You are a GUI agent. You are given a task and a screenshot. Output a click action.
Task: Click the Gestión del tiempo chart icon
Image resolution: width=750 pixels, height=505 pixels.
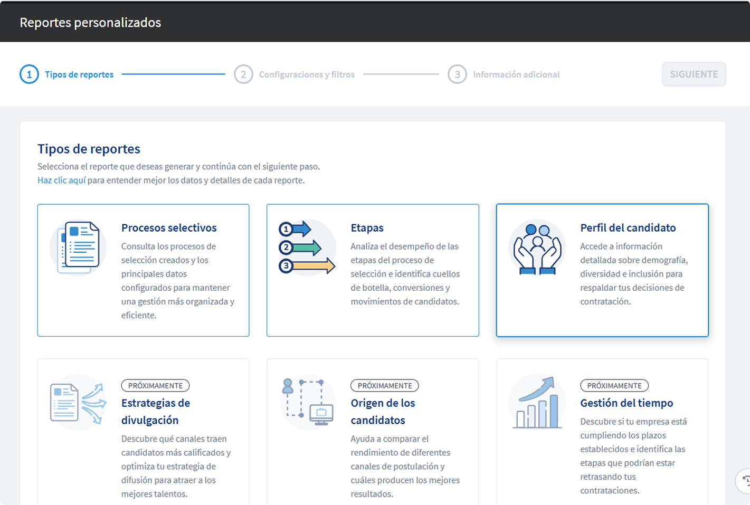coord(537,403)
